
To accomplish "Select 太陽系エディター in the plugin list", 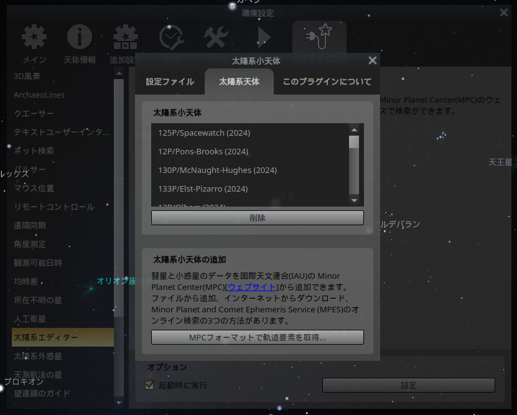I will tap(63, 338).
